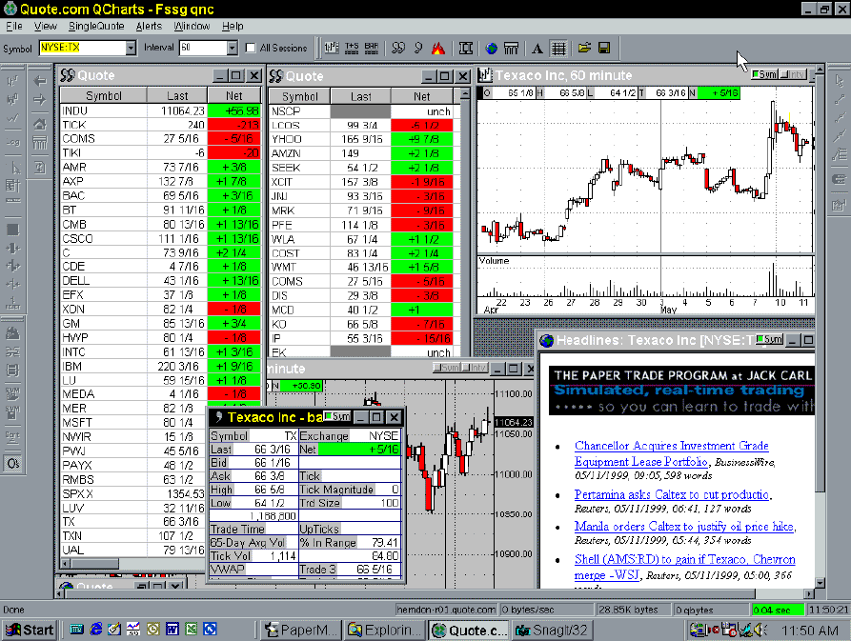The width and height of the screenshot is (851, 641).
Task: Click the Windows Start button
Action: point(30,631)
